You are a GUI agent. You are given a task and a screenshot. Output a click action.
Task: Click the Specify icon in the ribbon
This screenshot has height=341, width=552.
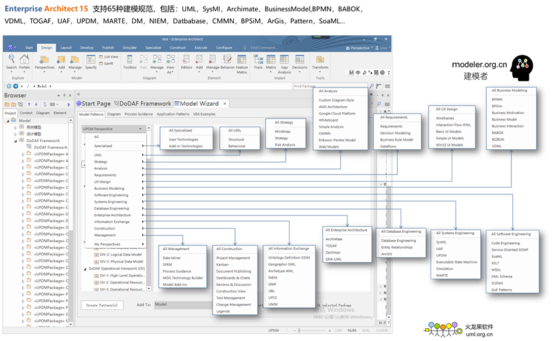pyautogui.click(x=91, y=62)
